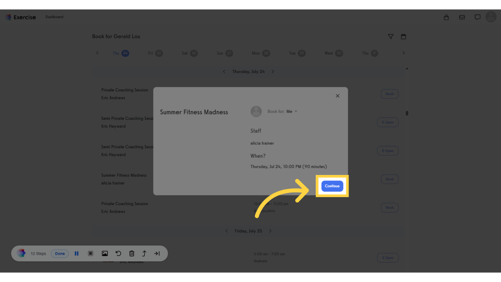Select the blur tool in the steps toolbar
Viewport: 501px width, 282px height.
(91, 253)
